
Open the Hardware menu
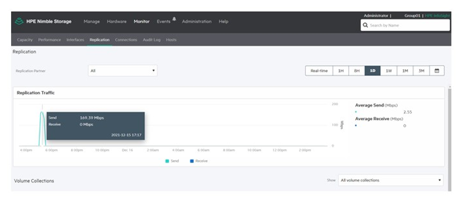[x=117, y=22]
